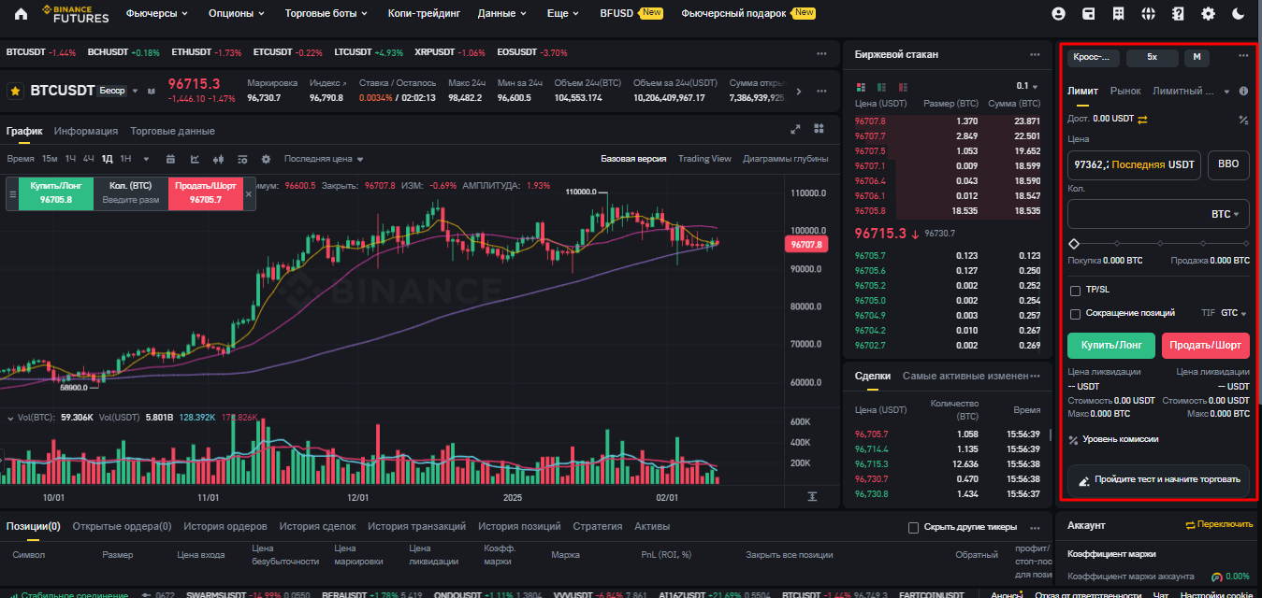This screenshot has height=598, width=1262.
Task: Click the transfer arrows next to available USDT
Action: click(1142, 119)
